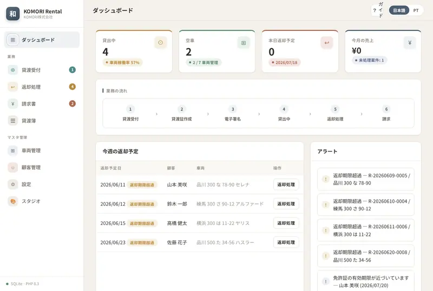Image resolution: width=433 pixels, height=291 pixels.
Task: Switch language to PT
Action: click(x=416, y=10)
